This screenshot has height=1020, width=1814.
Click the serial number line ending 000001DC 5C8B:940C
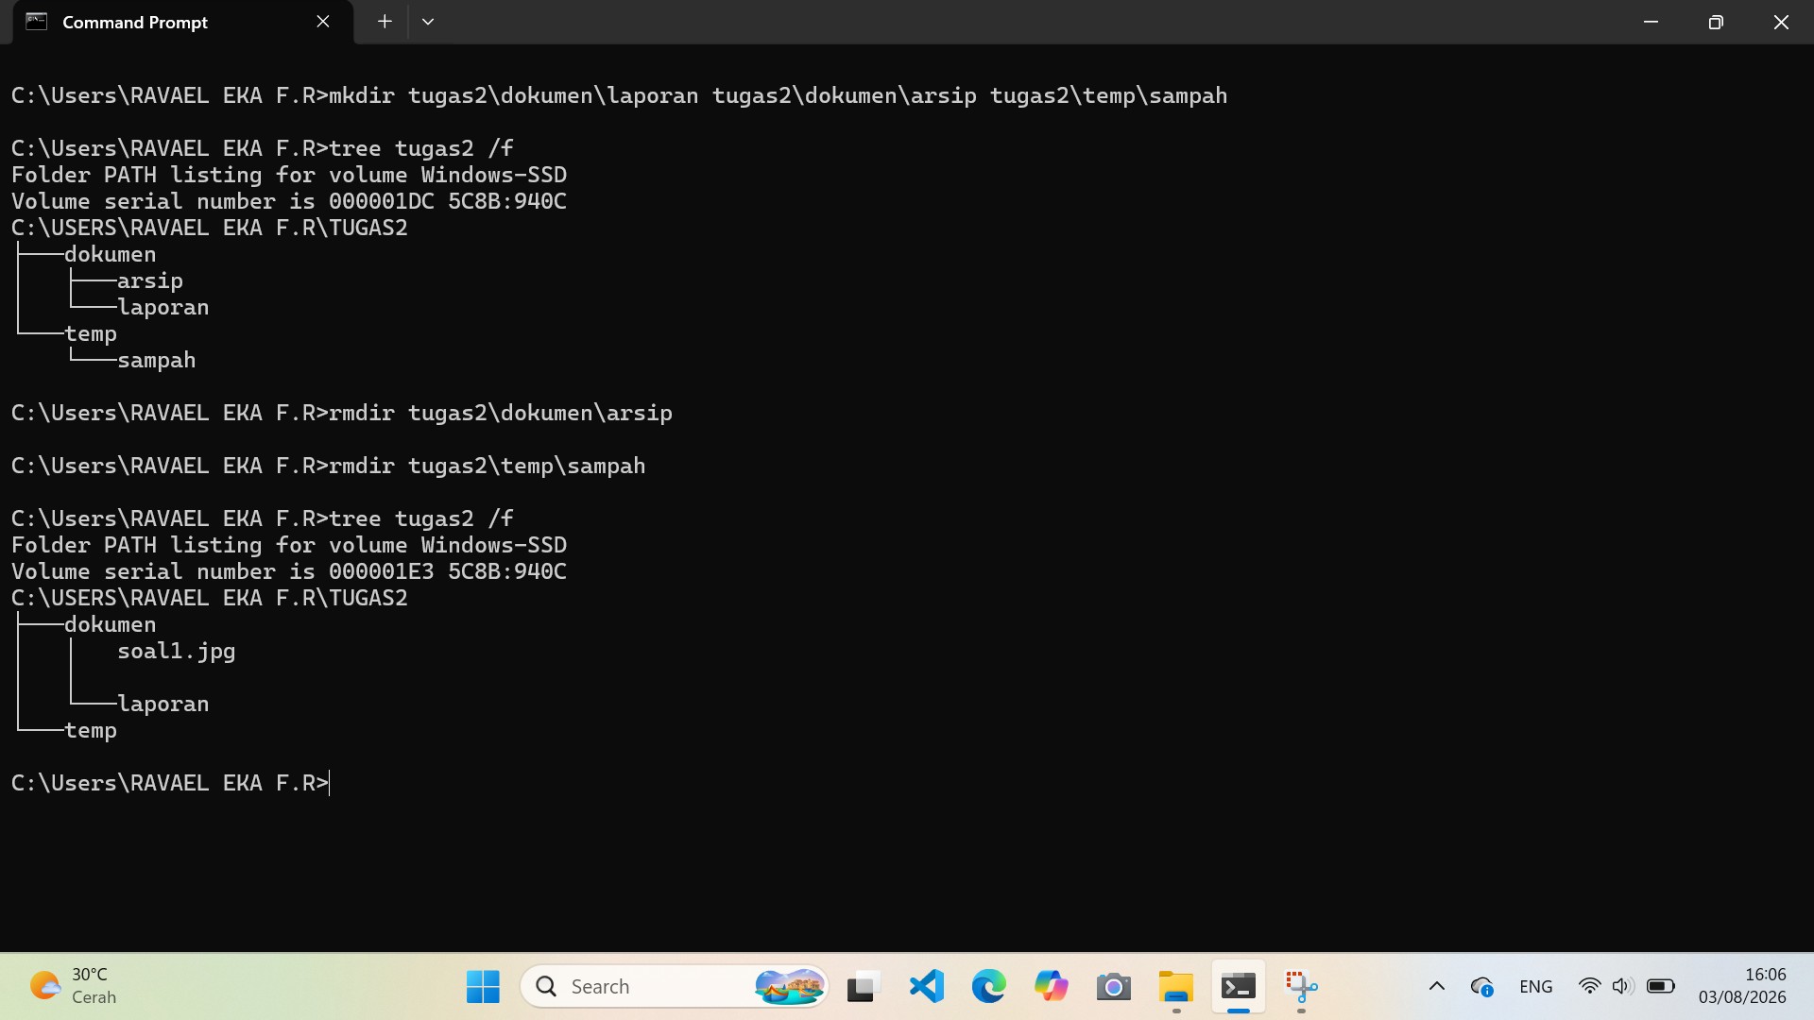(289, 202)
